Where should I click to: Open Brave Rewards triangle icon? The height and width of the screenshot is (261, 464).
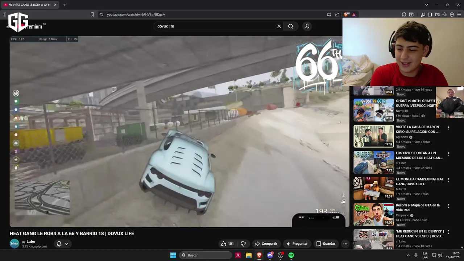click(354, 14)
